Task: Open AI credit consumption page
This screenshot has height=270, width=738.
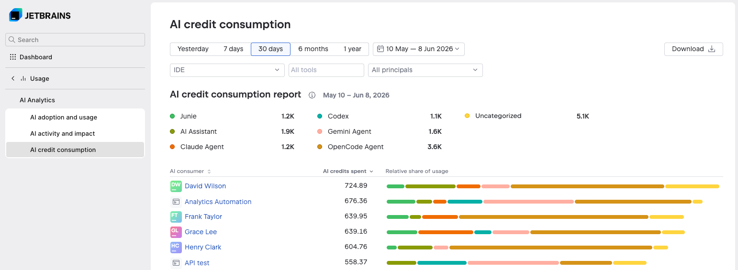Action: pos(75,150)
